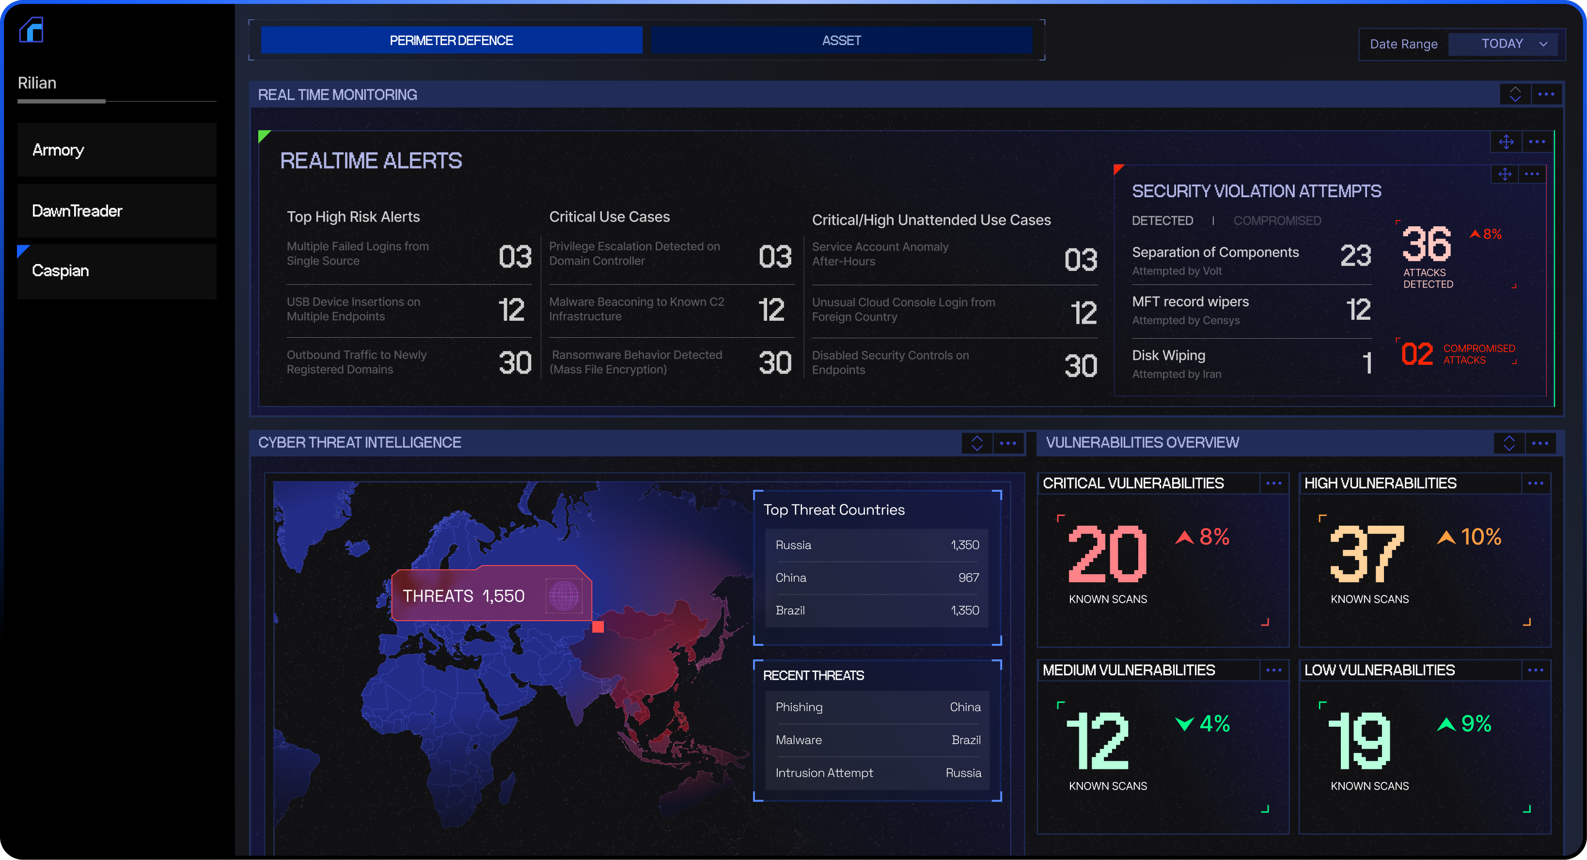This screenshot has height=860, width=1587.
Task: Collapse the Real Time Monitoring section
Action: pos(1515,94)
